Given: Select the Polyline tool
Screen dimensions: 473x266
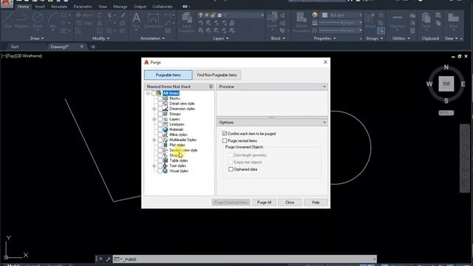Looking at the screenshot, I should click(21, 20).
